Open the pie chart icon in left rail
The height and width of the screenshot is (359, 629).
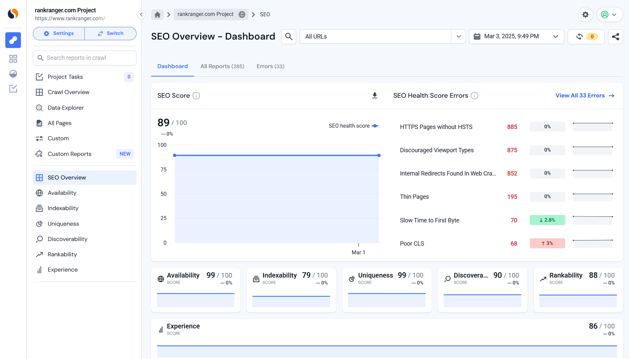[13, 74]
